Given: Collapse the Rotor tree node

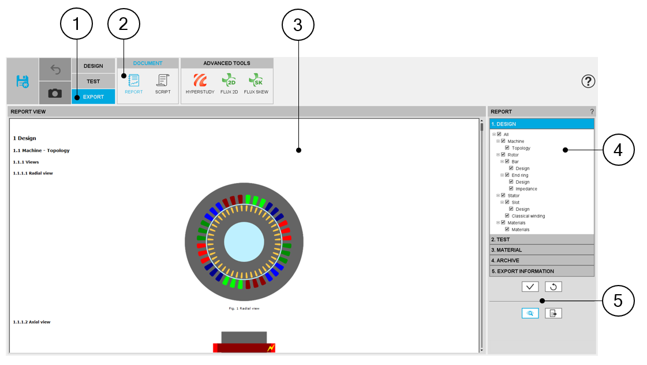Looking at the screenshot, I should coord(498,155).
